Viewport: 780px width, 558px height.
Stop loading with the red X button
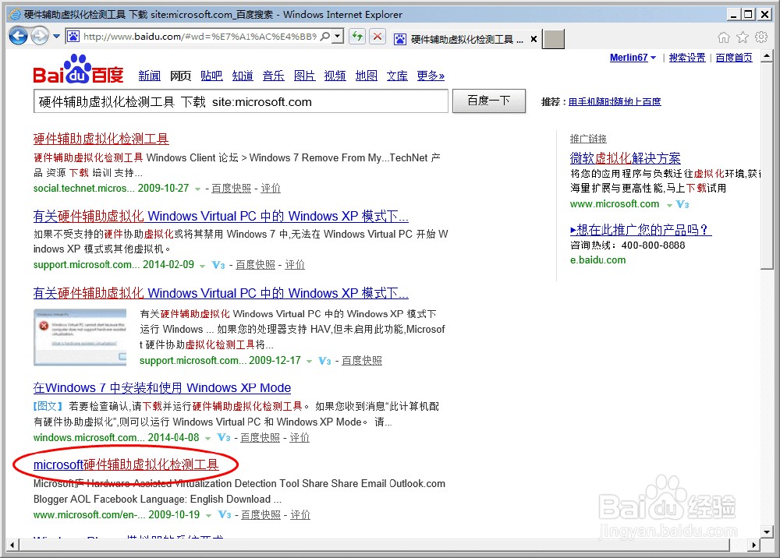pyautogui.click(x=378, y=37)
